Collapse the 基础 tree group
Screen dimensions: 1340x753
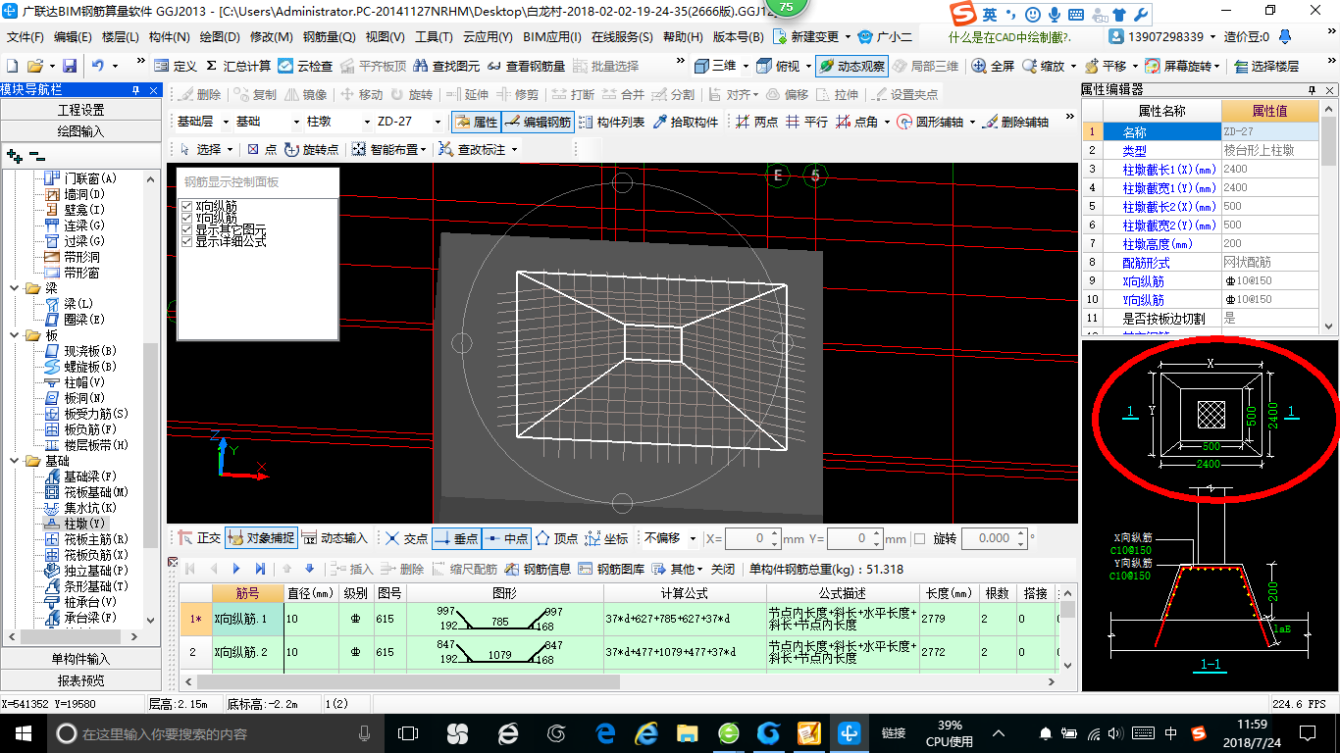tap(14, 461)
